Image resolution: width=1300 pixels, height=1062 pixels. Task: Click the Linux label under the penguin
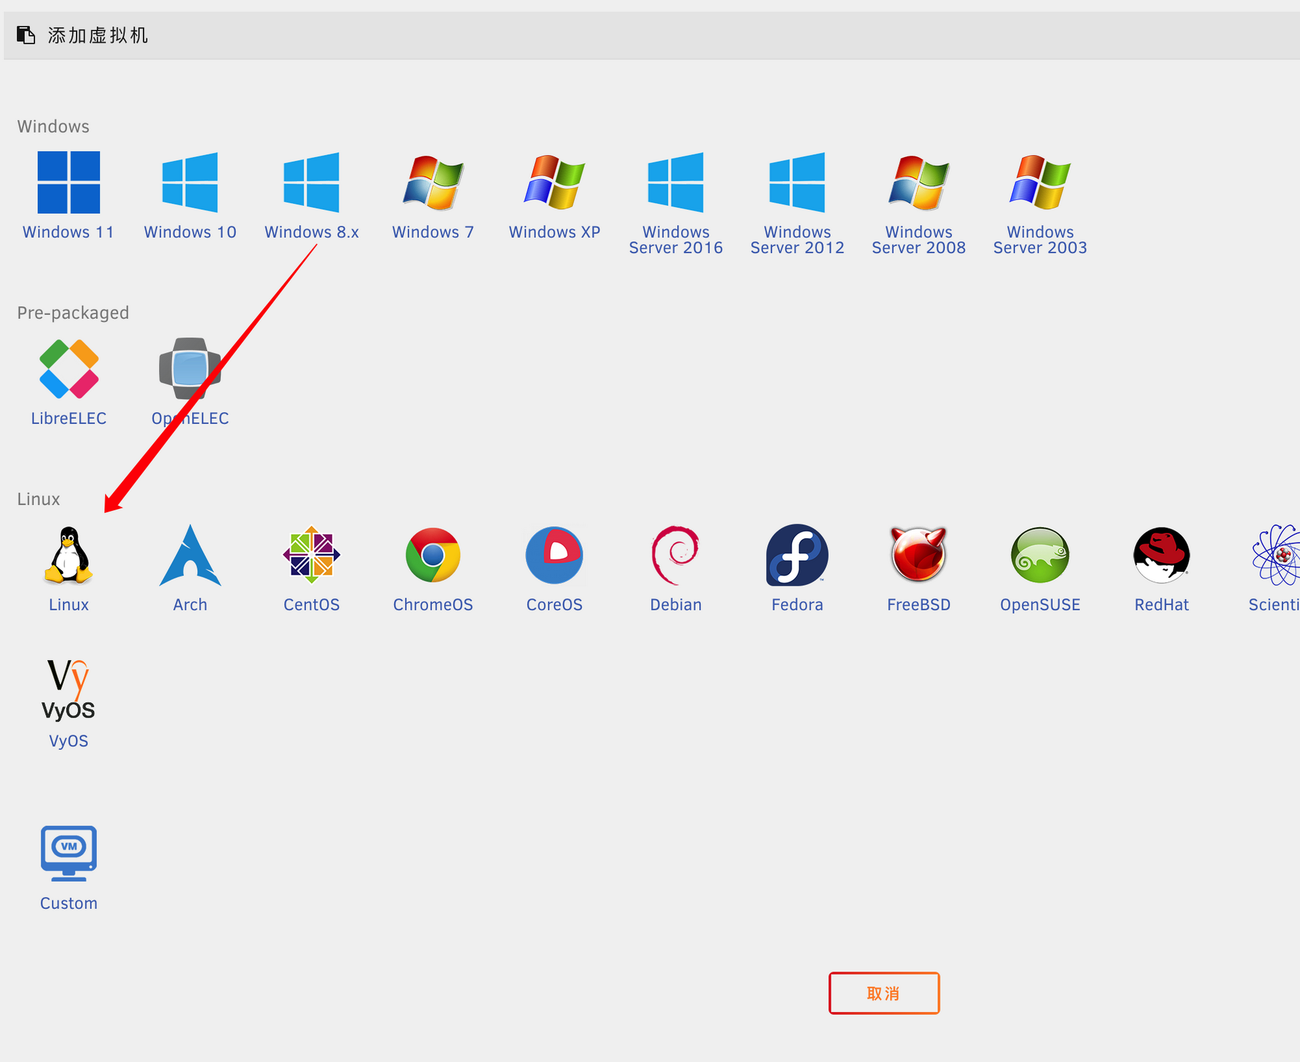(68, 604)
